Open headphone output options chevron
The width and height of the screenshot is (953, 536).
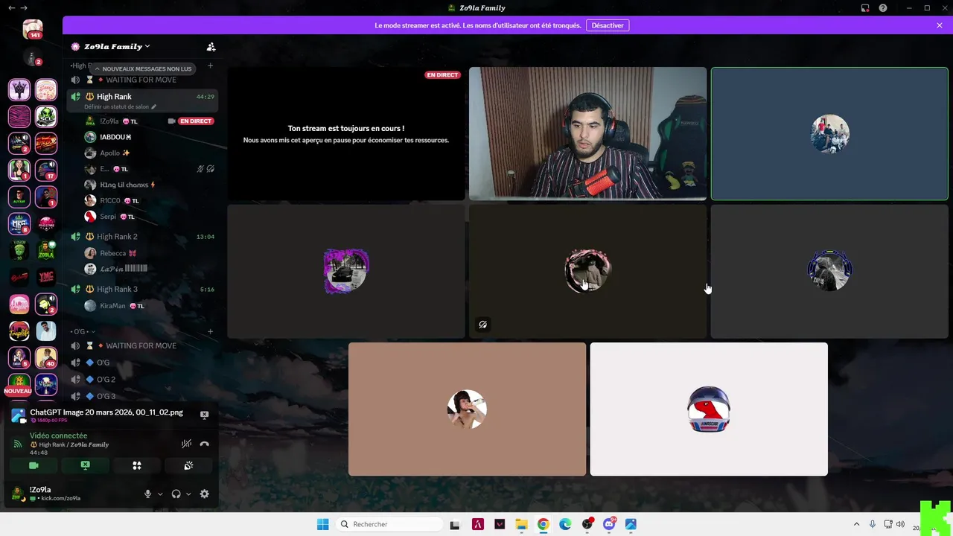point(188,494)
